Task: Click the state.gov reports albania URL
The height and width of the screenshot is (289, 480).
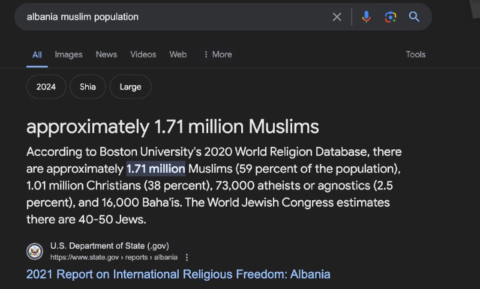Action: click(114, 257)
